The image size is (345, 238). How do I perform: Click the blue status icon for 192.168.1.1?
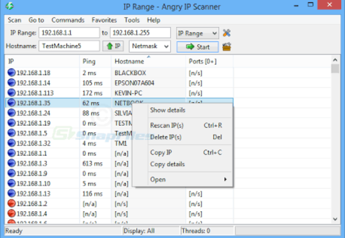(x=11, y=153)
